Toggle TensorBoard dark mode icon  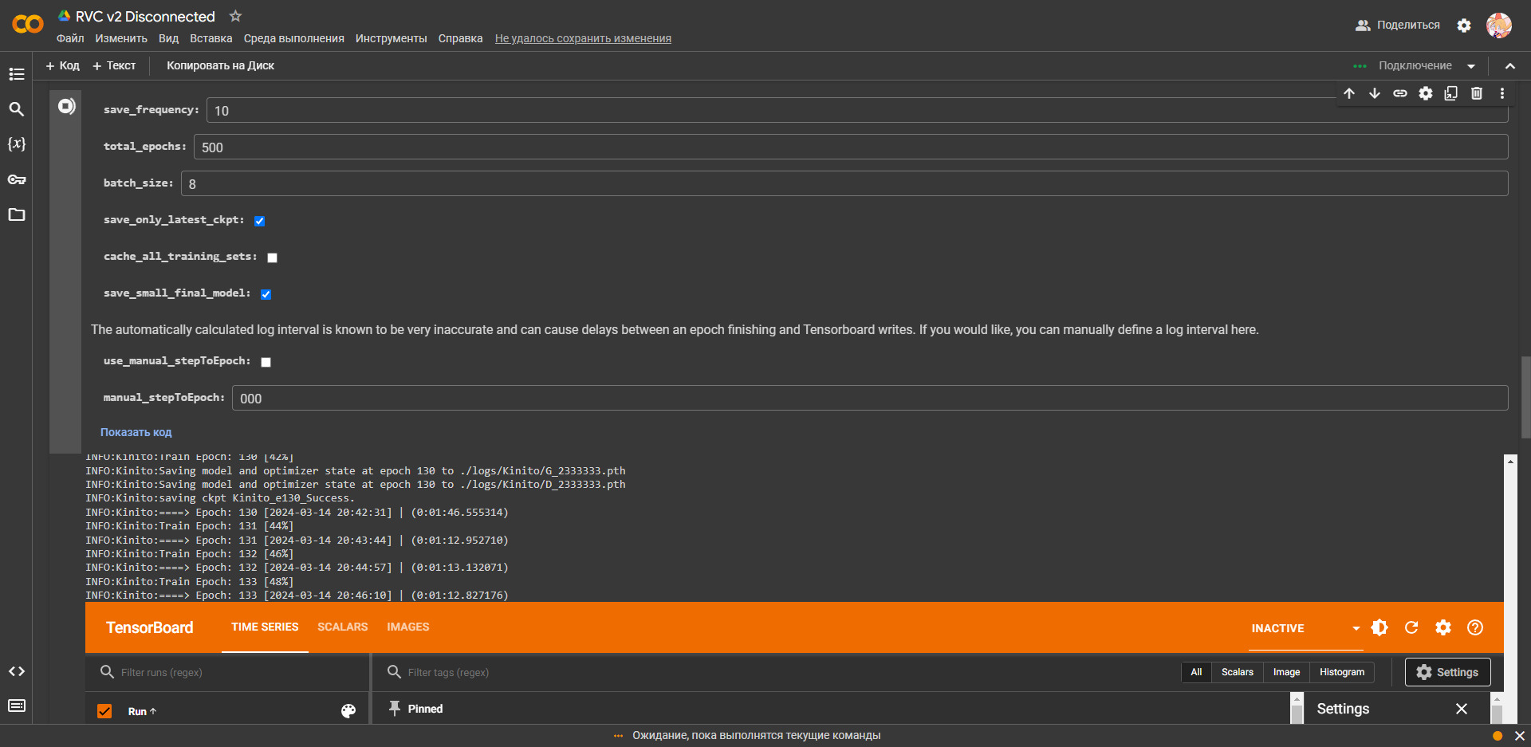[x=1379, y=627]
